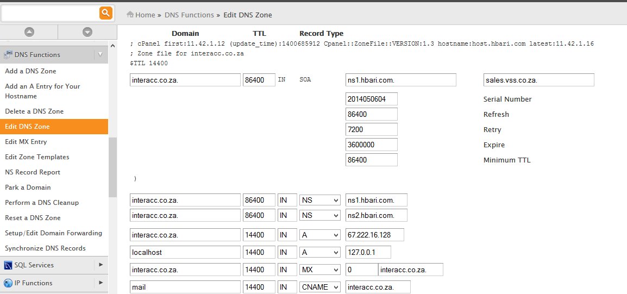Open record type dropdown for ns1.hbari.com
The height and width of the screenshot is (294, 627).
(x=320, y=200)
